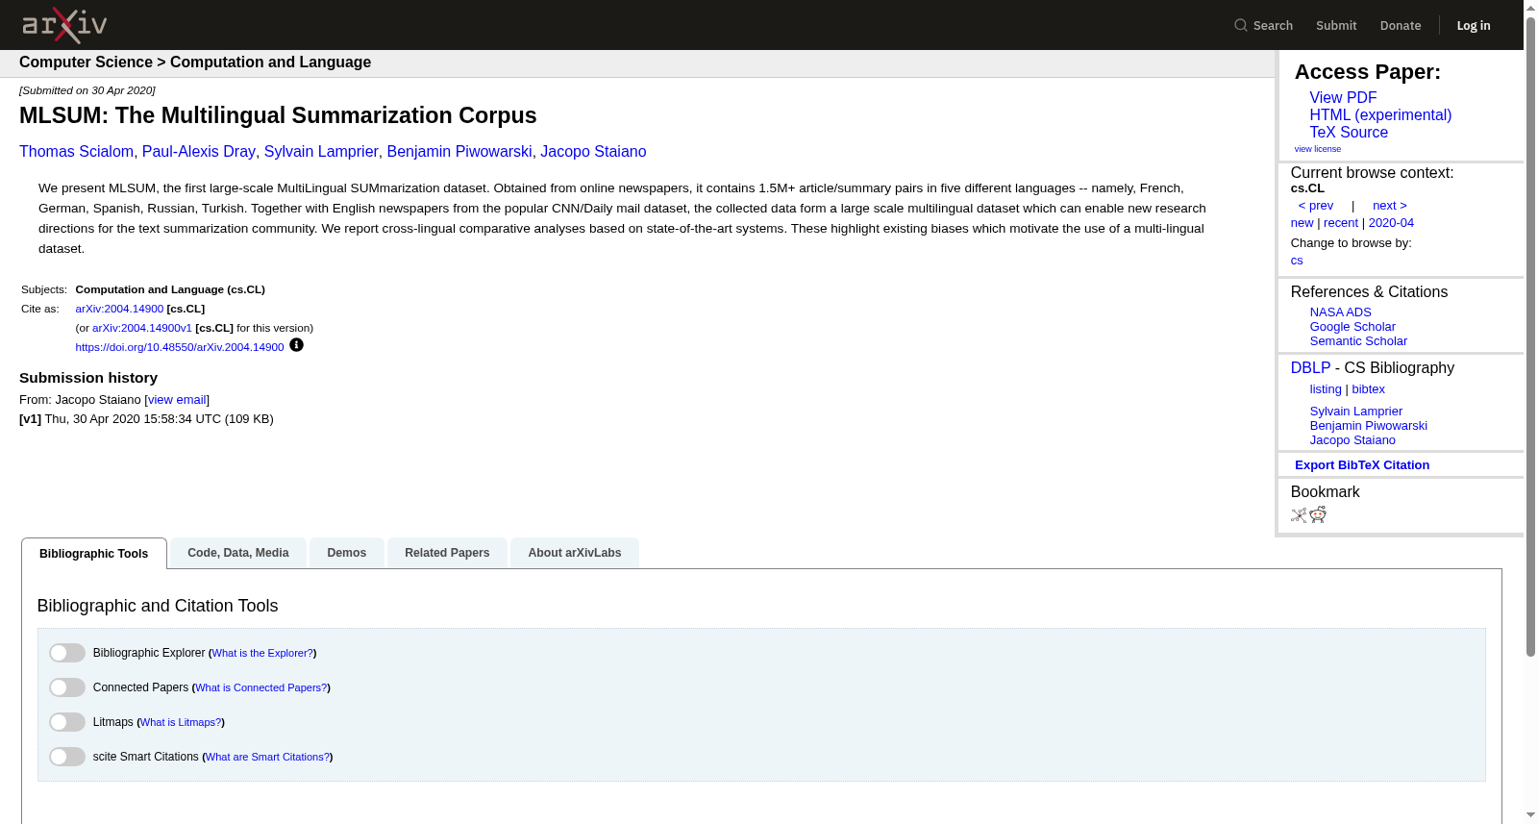
Task: Open HTML (experimental) version
Action: pyautogui.click(x=1380, y=115)
